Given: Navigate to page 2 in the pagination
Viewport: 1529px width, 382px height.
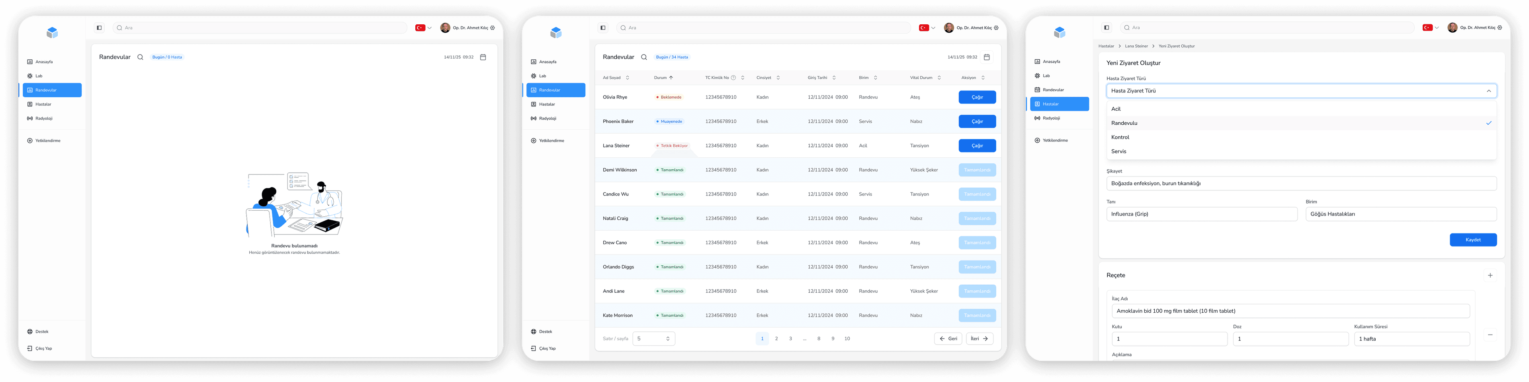Looking at the screenshot, I should pos(776,338).
